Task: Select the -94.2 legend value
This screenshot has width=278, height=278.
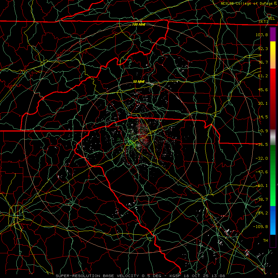Action: pyautogui.click(x=262, y=213)
